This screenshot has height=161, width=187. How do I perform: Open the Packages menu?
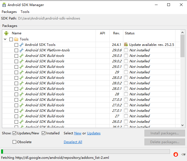click(9, 12)
